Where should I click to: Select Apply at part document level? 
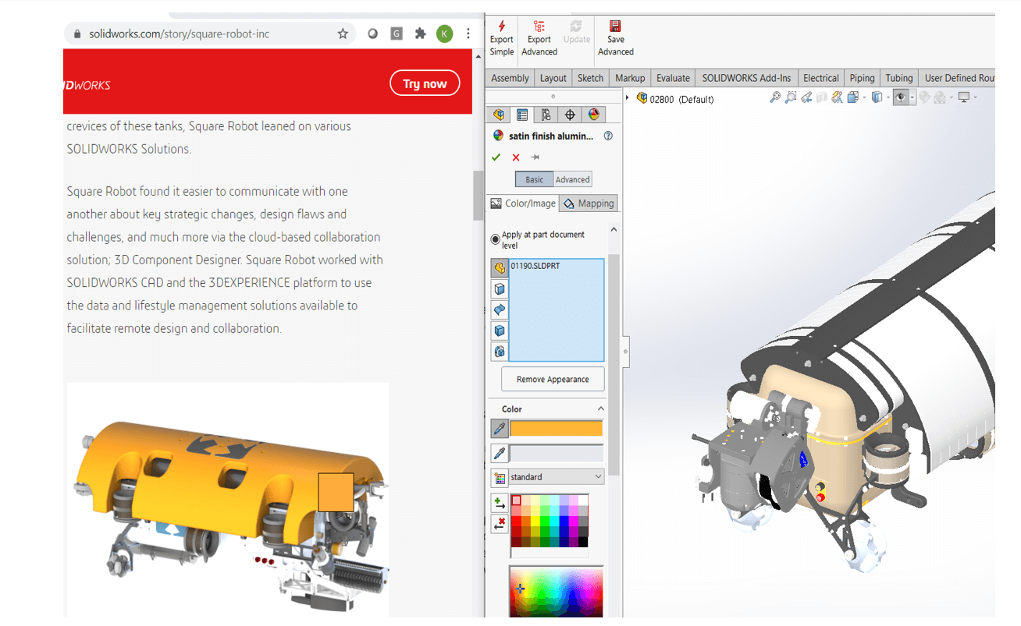pos(495,239)
